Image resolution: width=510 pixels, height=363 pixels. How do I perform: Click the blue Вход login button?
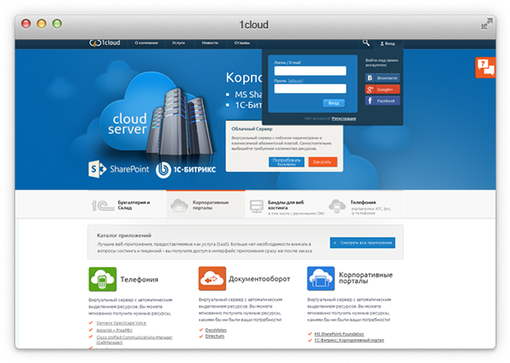tap(334, 103)
